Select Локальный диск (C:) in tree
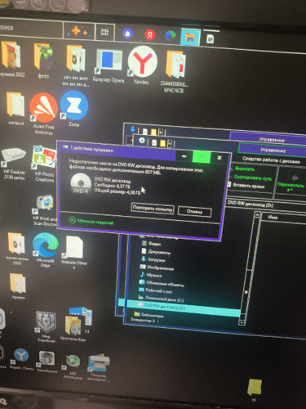Screen dimensions: 306x409 [x=161, y=299]
